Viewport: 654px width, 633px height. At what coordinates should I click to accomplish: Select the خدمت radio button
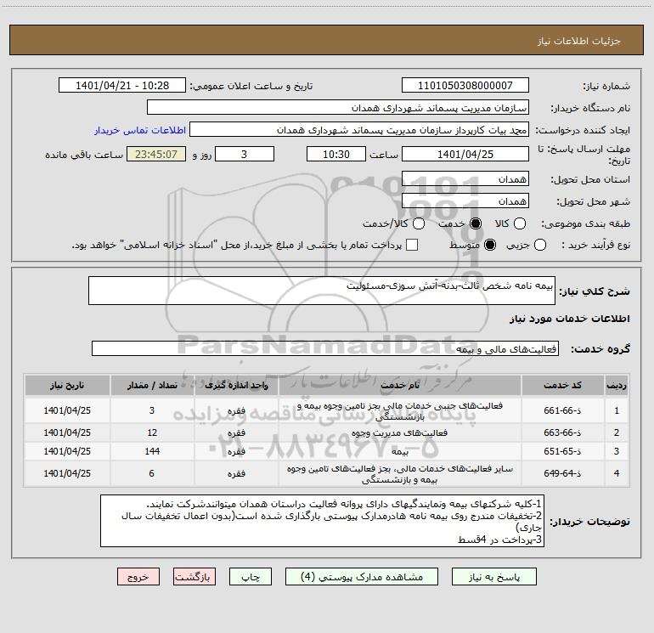pos(476,223)
